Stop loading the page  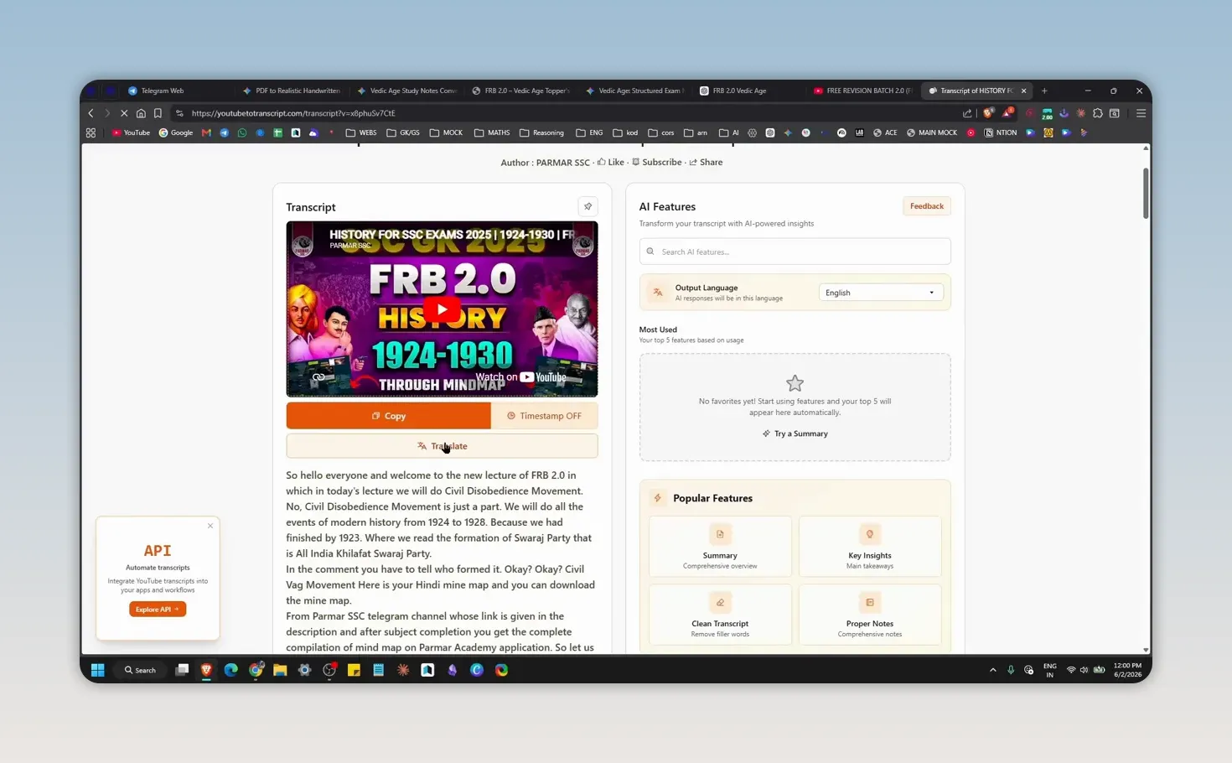[x=124, y=113]
